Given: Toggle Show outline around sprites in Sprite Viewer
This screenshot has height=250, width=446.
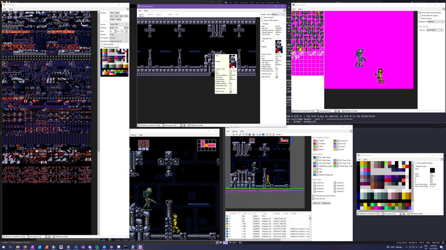Looking at the screenshot, I should click(419, 13).
